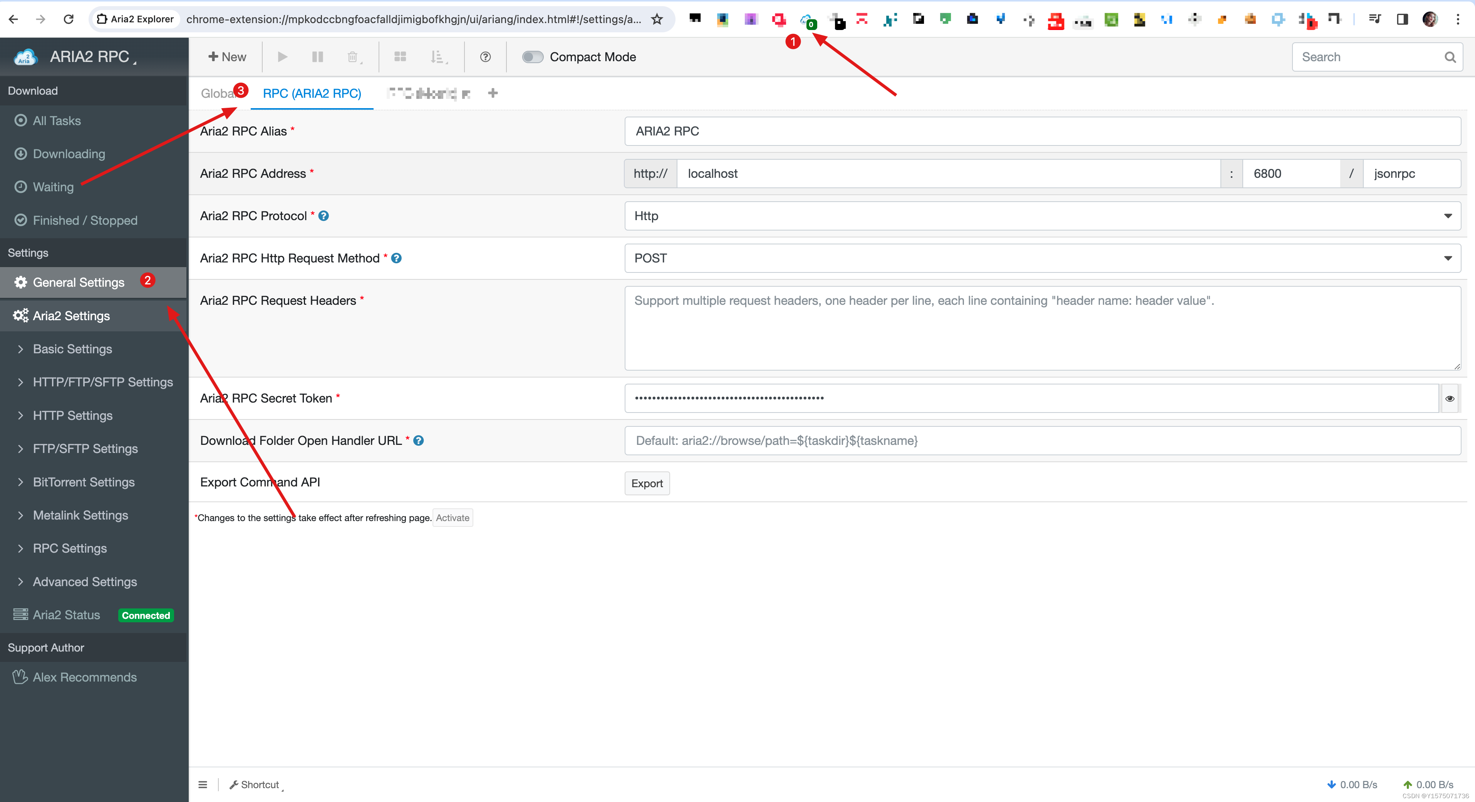Bookmark this page with star icon
This screenshot has height=802, width=1475.
(657, 19)
